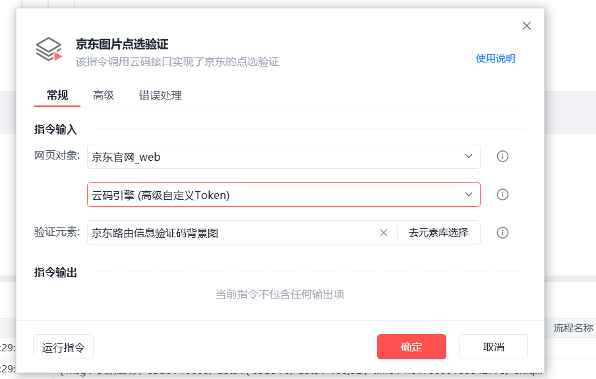Show info tip for 验证元素 field
The image size is (596, 379).
(502, 233)
